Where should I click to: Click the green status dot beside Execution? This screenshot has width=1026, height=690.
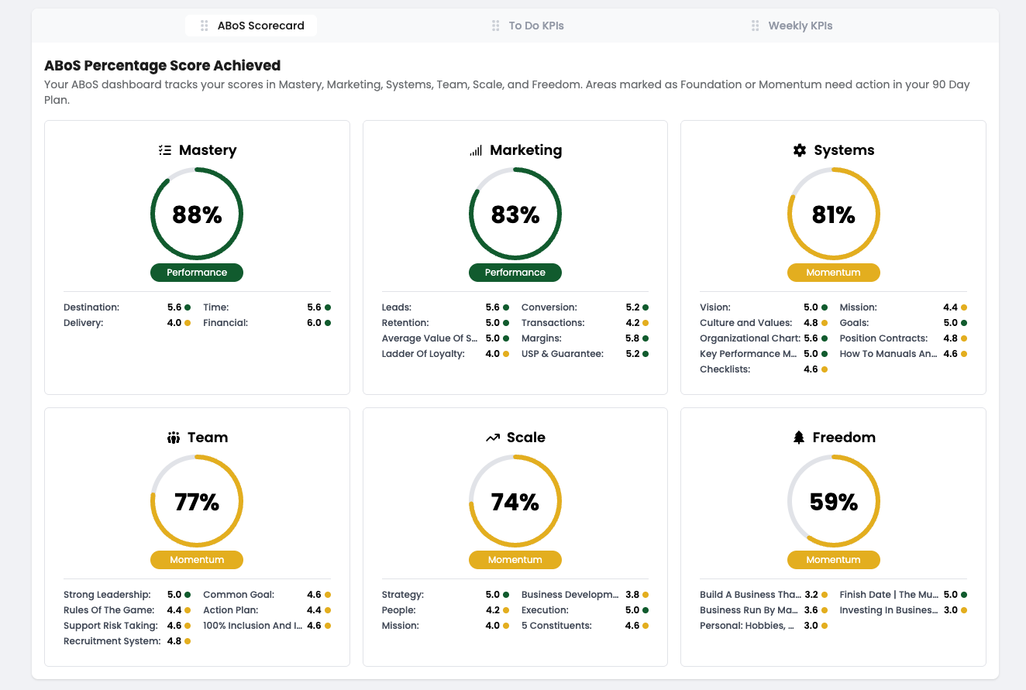point(646,610)
